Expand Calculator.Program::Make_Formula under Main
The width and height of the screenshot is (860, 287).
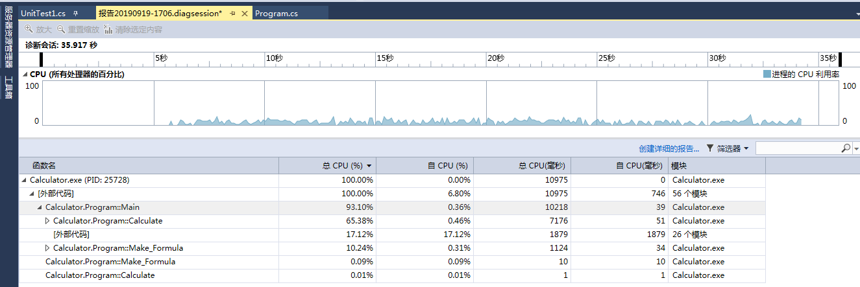pyautogui.click(x=47, y=248)
